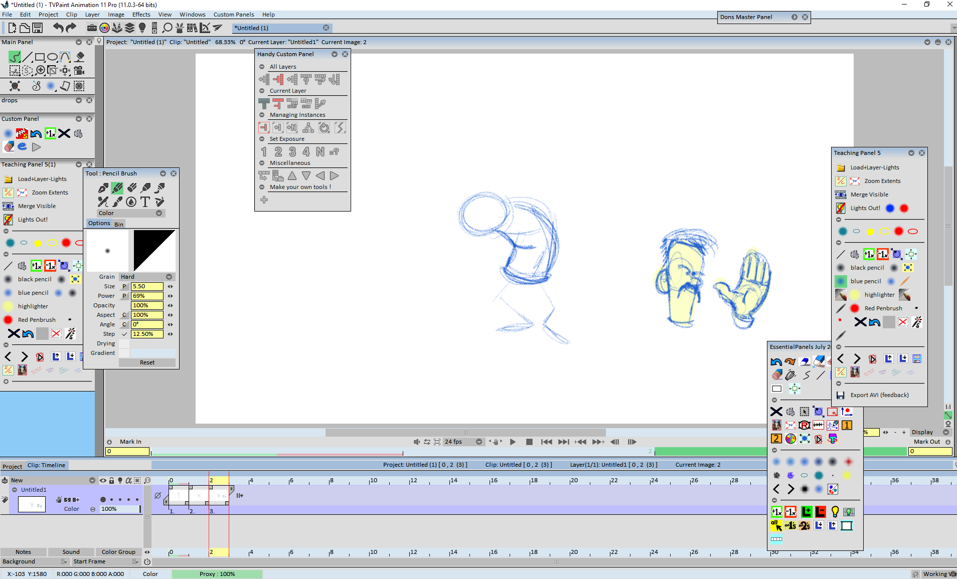Click the Color Group button
Viewport: 957px width, 579px height.
pyautogui.click(x=118, y=552)
